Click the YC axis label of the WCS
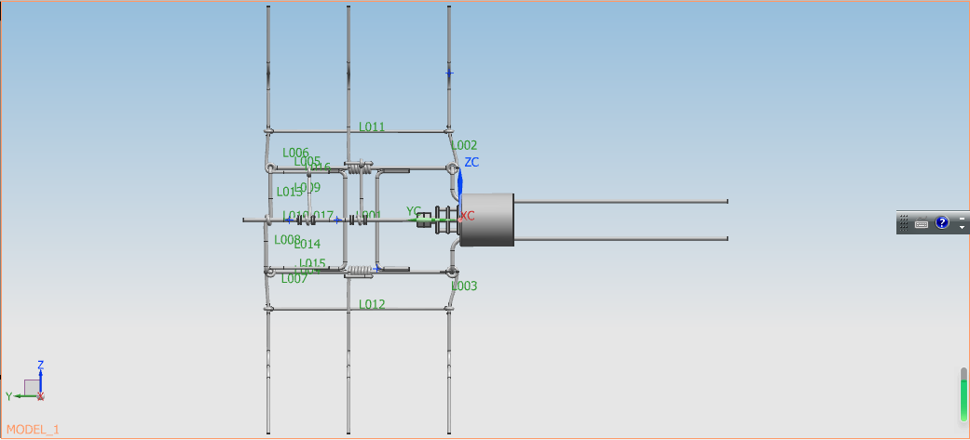Image resolution: width=970 pixels, height=440 pixels. click(413, 211)
